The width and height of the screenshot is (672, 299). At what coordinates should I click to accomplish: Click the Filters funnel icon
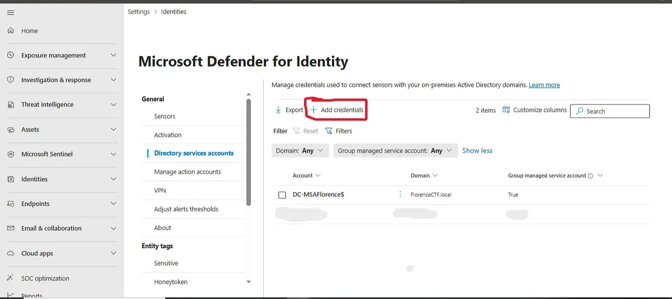pyautogui.click(x=329, y=131)
